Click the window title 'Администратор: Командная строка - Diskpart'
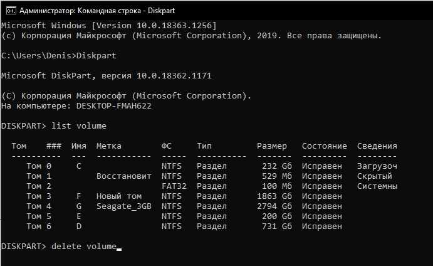Image resolution: width=433 pixels, height=266 pixels. (x=97, y=11)
